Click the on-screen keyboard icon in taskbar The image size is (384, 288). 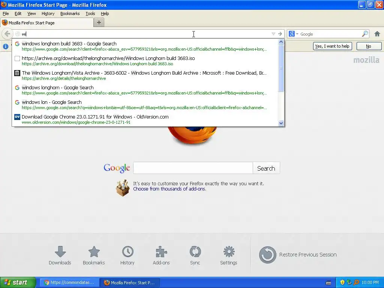(x=328, y=283)
